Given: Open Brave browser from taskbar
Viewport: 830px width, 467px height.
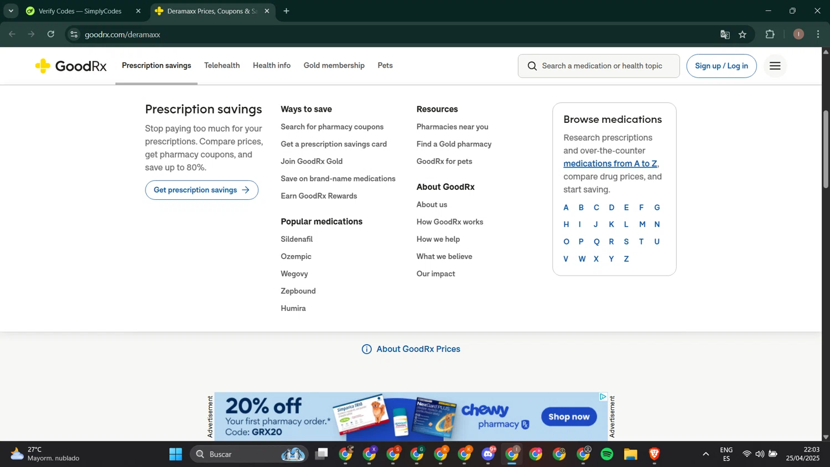Looking at the screenshot, I should [655, 454].
